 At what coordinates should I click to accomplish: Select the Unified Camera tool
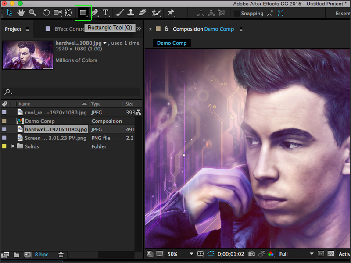click(x=57, y=13)
